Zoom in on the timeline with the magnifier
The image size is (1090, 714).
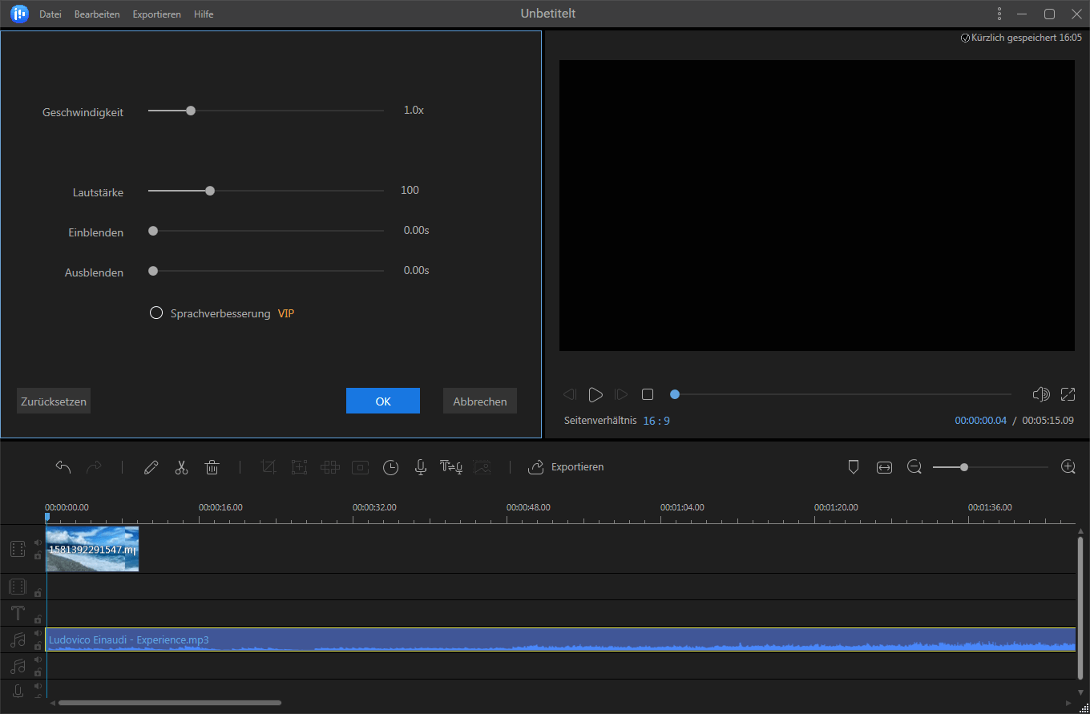[x=1068, y=466]
